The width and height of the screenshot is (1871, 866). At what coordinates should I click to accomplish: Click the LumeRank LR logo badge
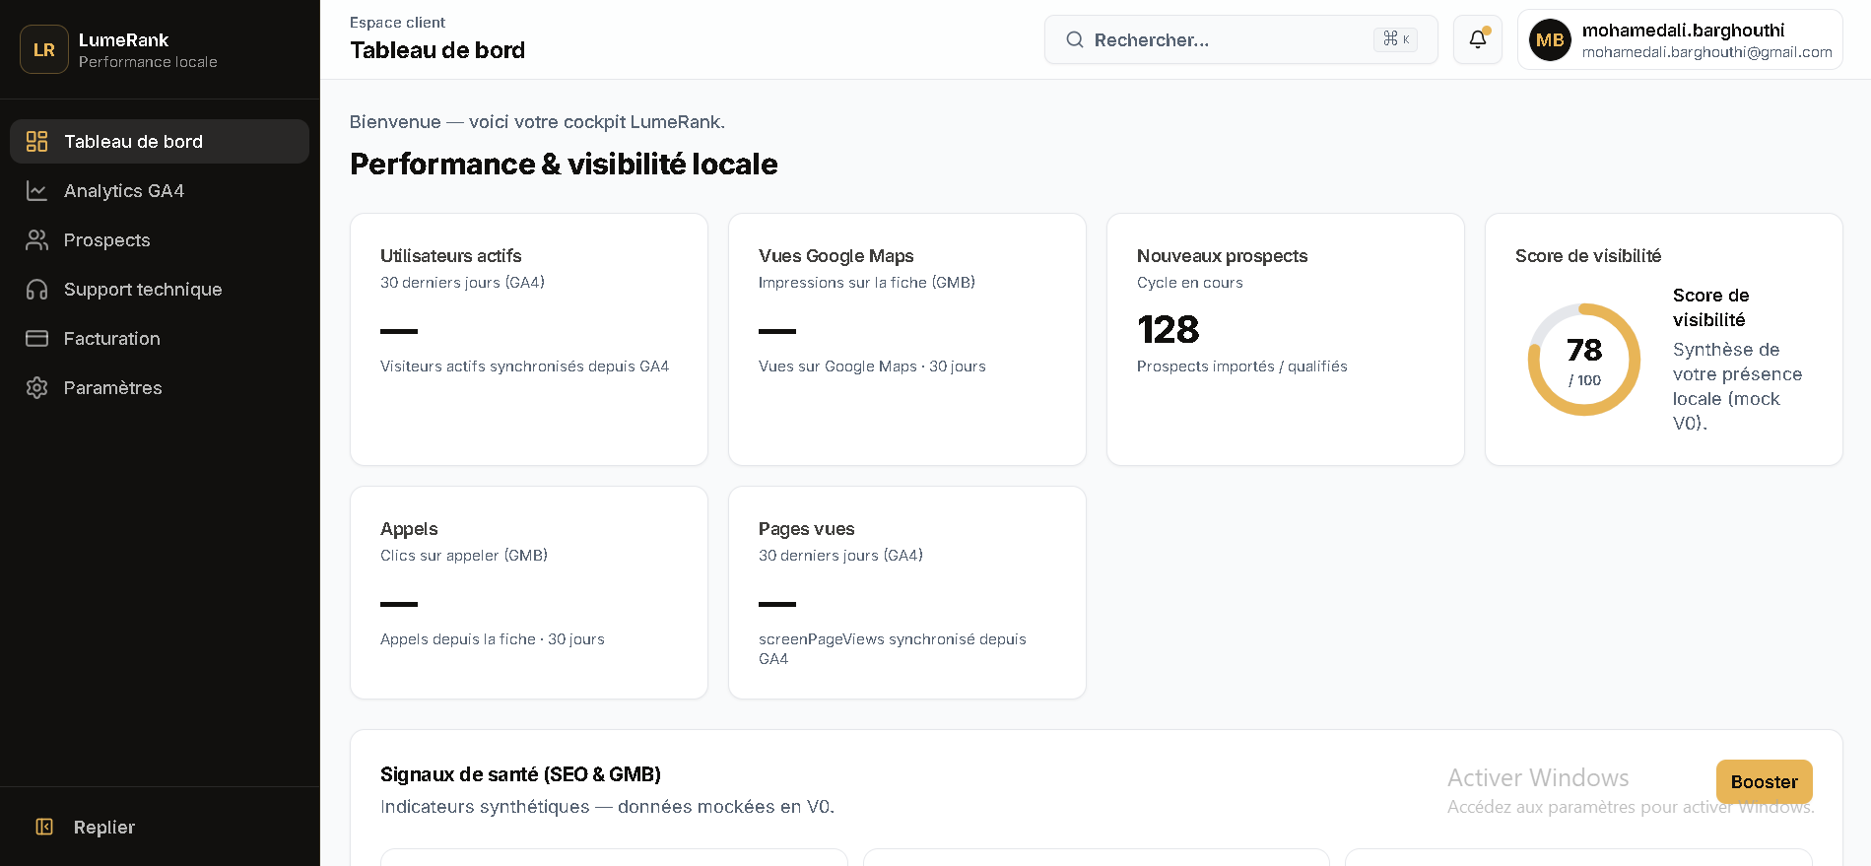44,49
